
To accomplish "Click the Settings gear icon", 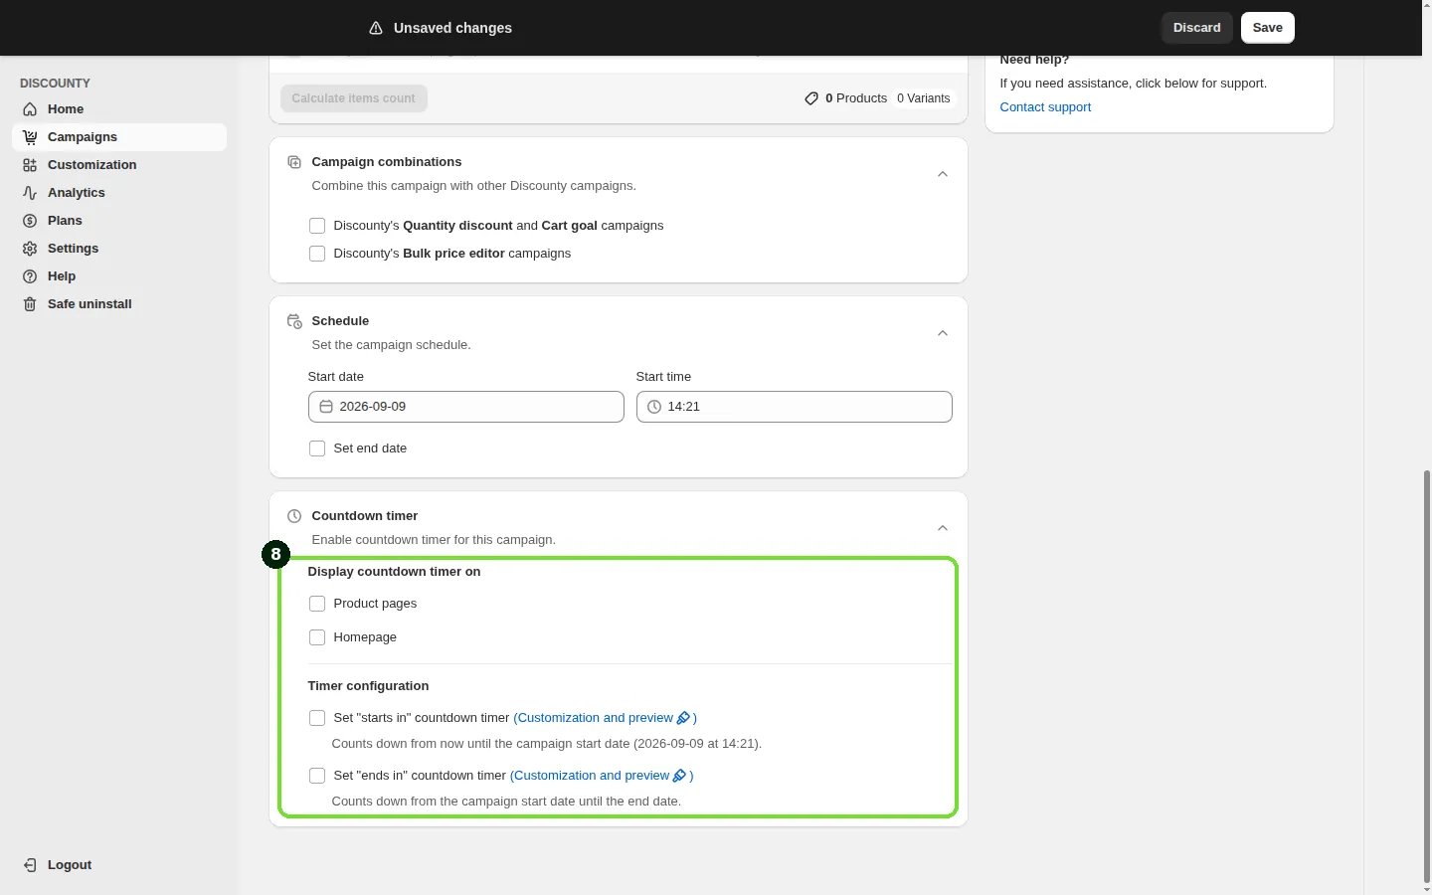I will (30, 249).
